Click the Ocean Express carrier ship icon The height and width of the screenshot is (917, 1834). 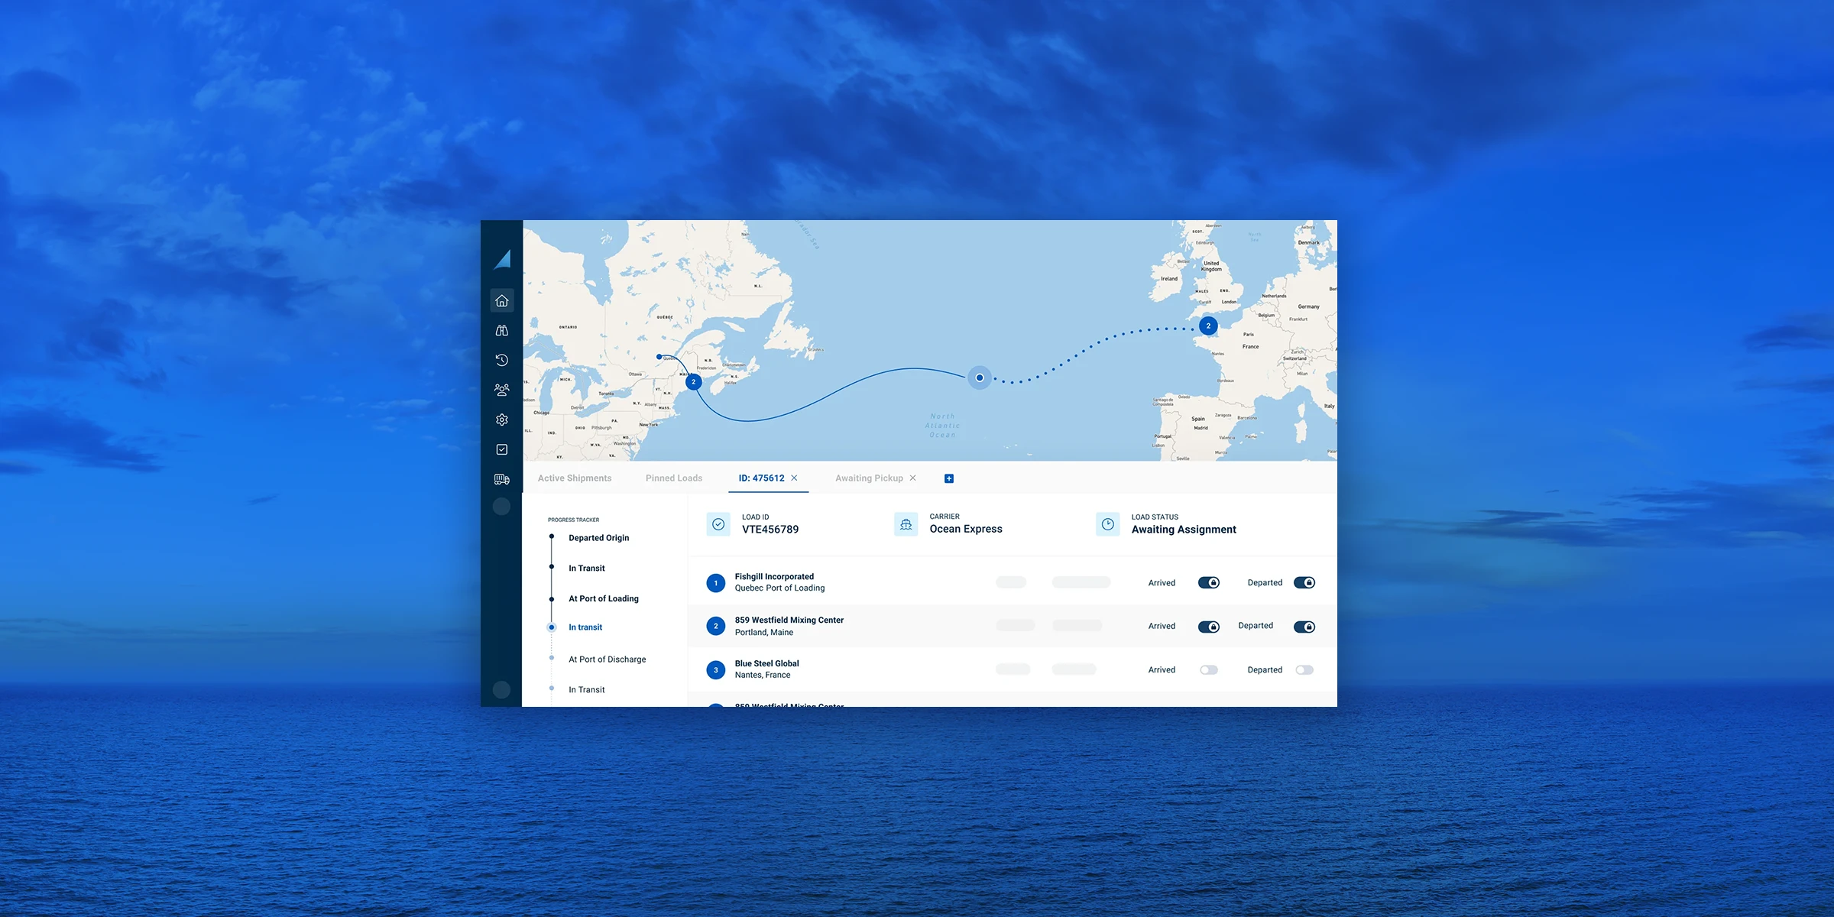(x=906, y=524)
